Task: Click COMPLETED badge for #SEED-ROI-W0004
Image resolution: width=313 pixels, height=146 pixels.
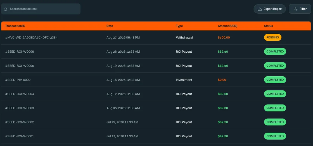Action: [x=275, y=94]
